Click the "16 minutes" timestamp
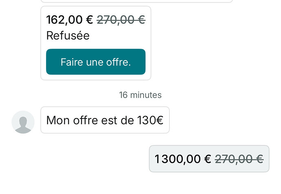281x194 pixels. (140, 95)
